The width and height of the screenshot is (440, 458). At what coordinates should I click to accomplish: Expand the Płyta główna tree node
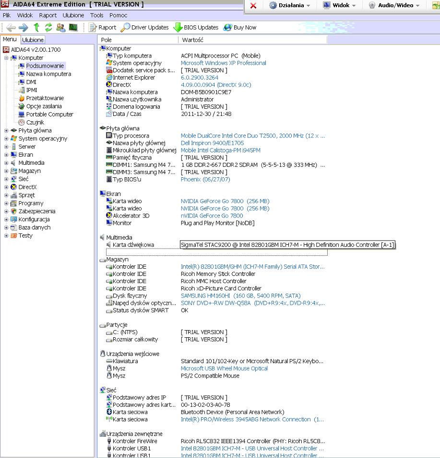(x=6, y=131)
